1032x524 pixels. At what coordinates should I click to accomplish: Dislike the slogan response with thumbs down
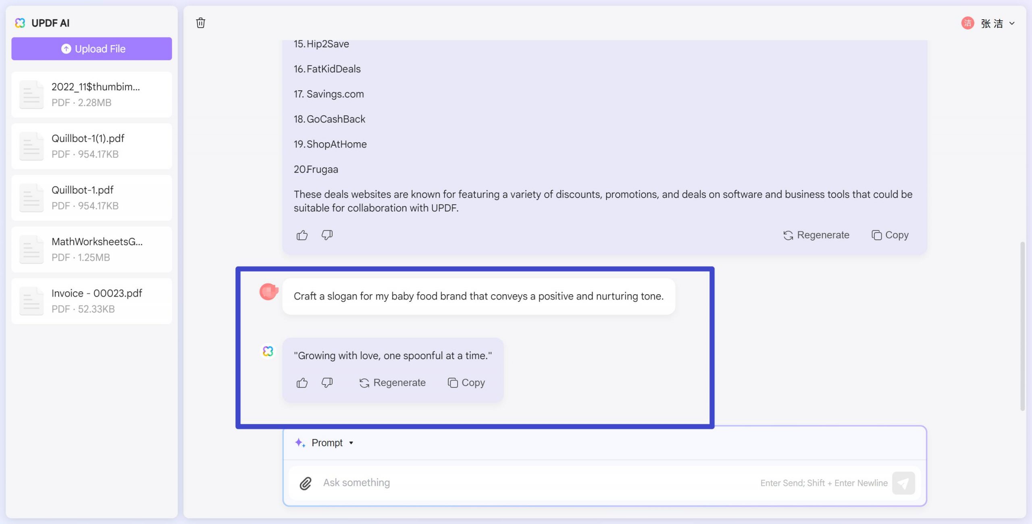point(327,383)
